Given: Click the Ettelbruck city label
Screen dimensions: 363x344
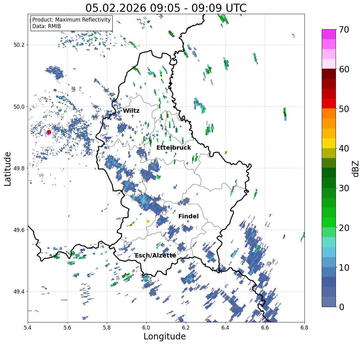Looking at the screenshot, I should 174,148.
